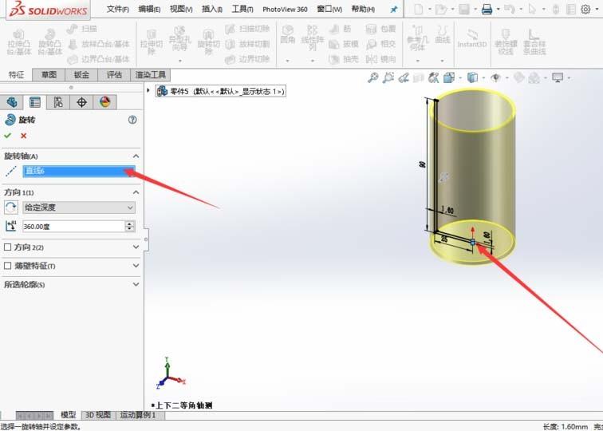
Task: Enable the 方向 2(2) checkbox
Action: (x=7, y=247)
